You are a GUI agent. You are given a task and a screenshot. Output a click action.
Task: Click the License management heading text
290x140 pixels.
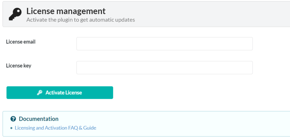tap(66, 11)
